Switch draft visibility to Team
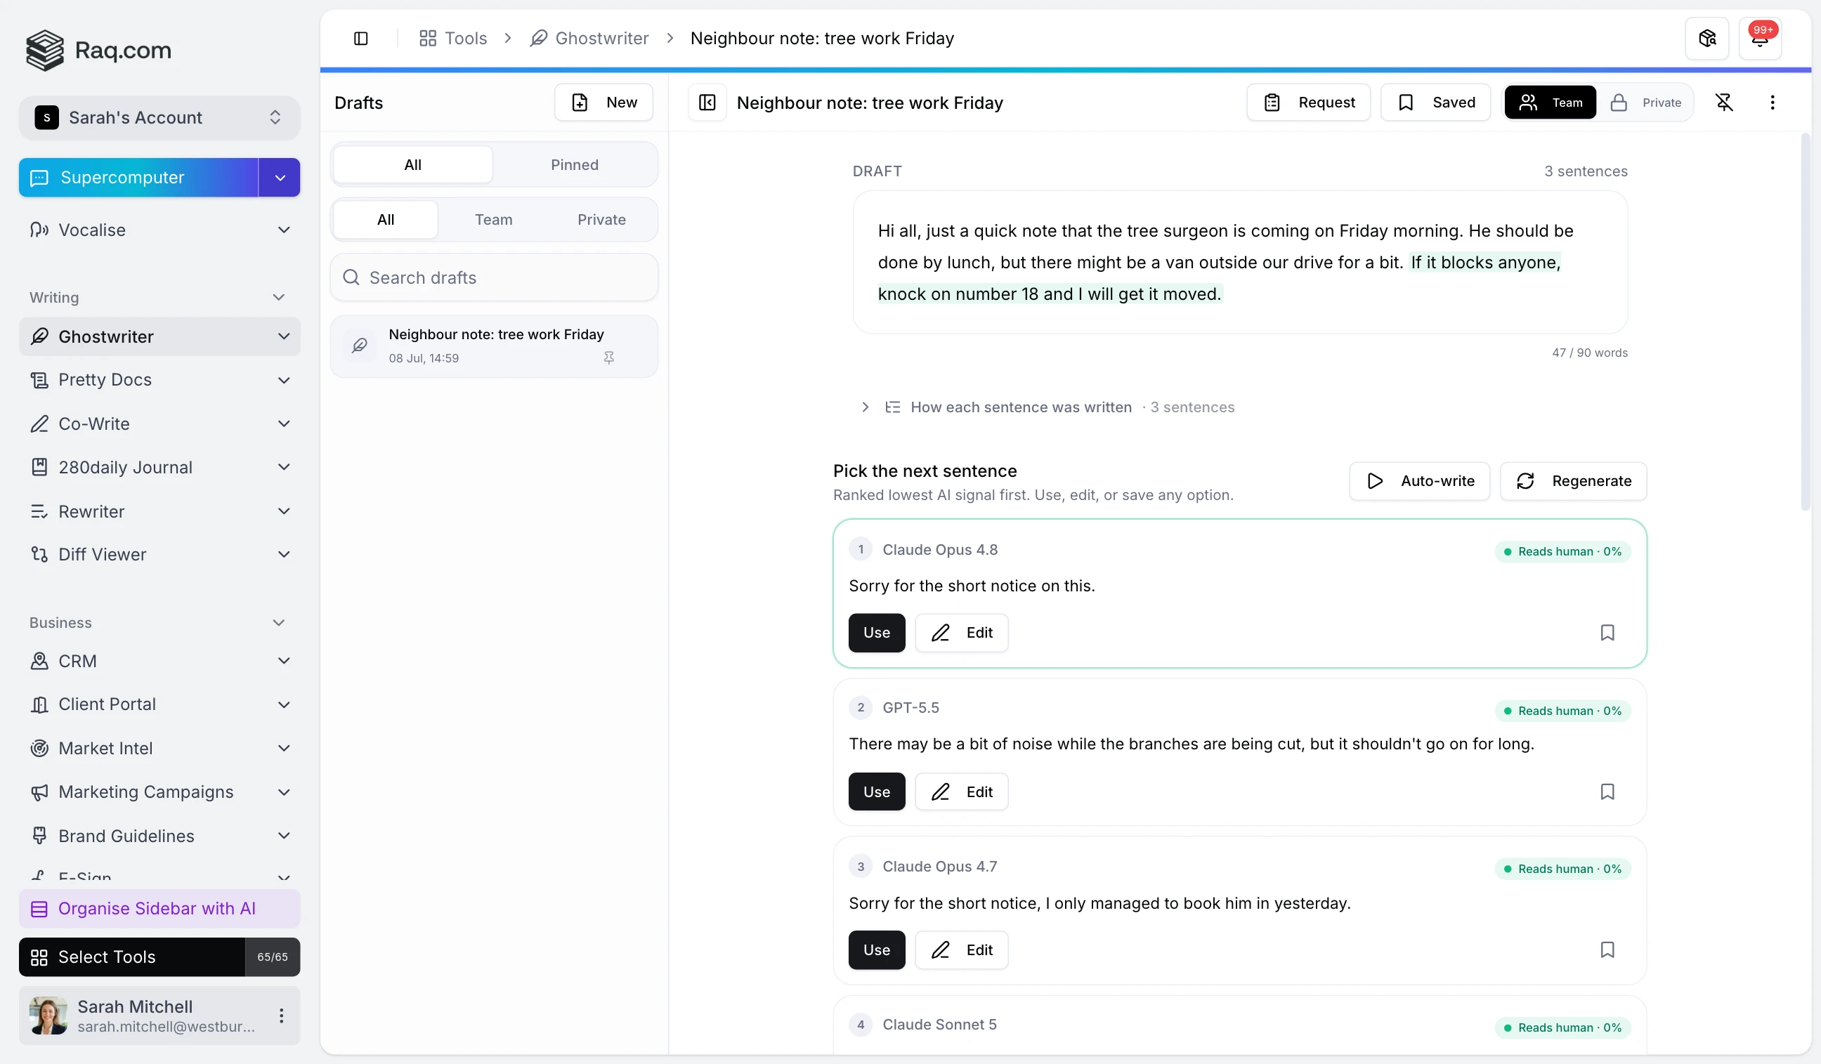The width and height of the screenshot is (1821, 1064). (x=1550, y=103)
